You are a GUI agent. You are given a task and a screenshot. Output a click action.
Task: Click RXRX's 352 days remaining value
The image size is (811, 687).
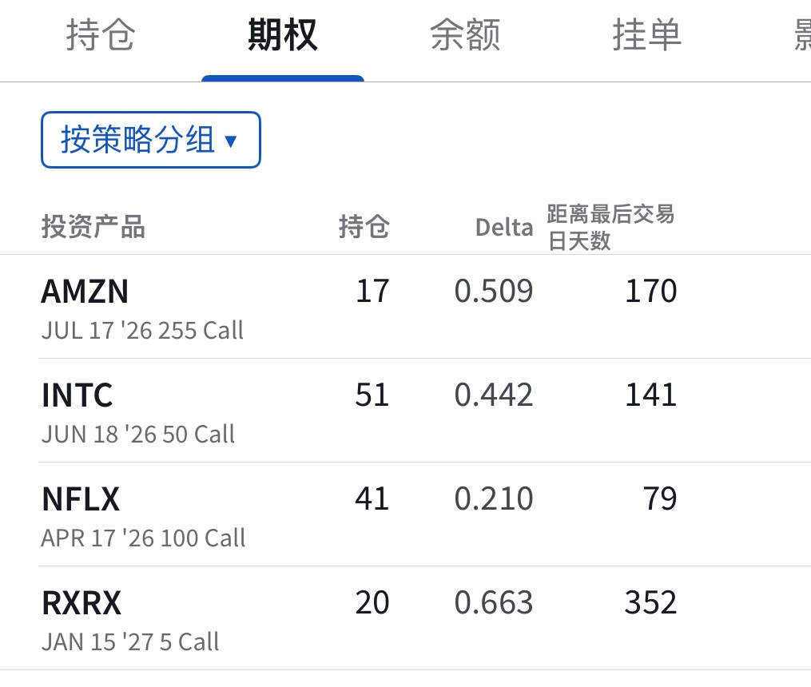pos(650,603)
